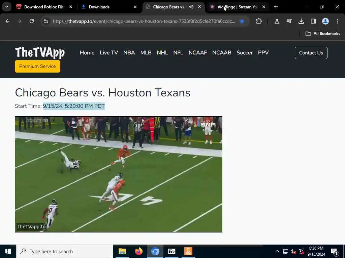Reload the current page
This screenshot has width=345, height=258.
pos(32,21)
